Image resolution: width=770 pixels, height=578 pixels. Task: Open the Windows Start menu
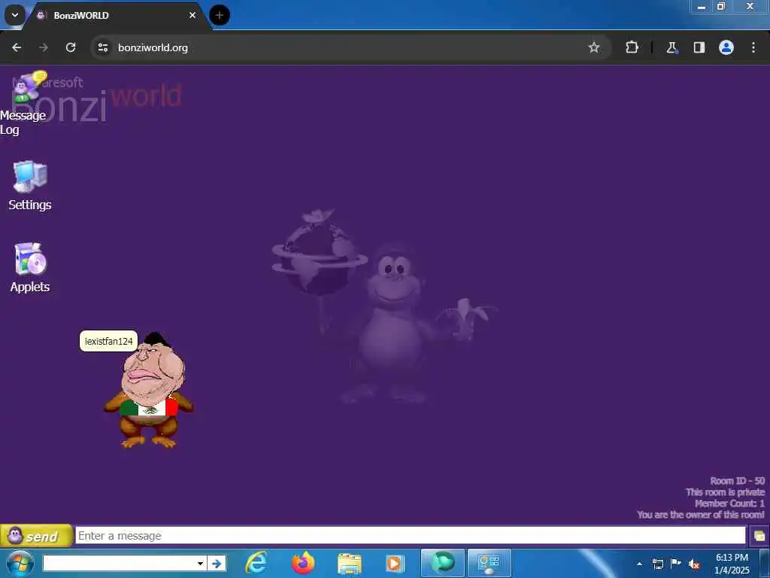tap(20, 563)
